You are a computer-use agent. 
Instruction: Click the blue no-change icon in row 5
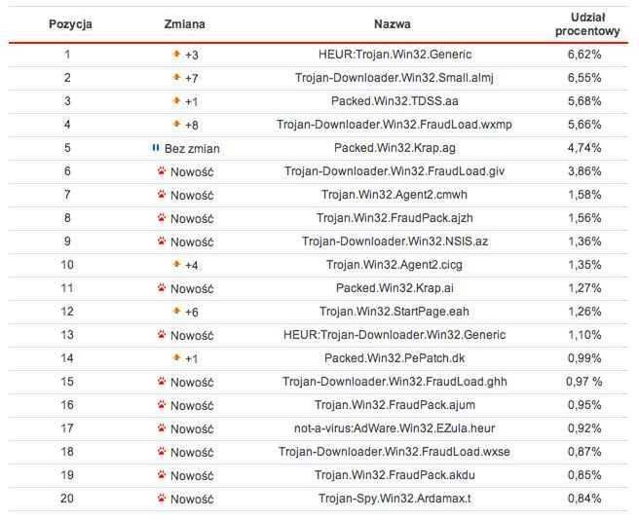tap(155, 148)
